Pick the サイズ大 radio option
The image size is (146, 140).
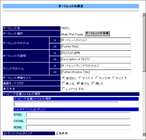113,78
